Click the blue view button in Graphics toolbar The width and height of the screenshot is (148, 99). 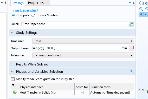coord(141,14)
